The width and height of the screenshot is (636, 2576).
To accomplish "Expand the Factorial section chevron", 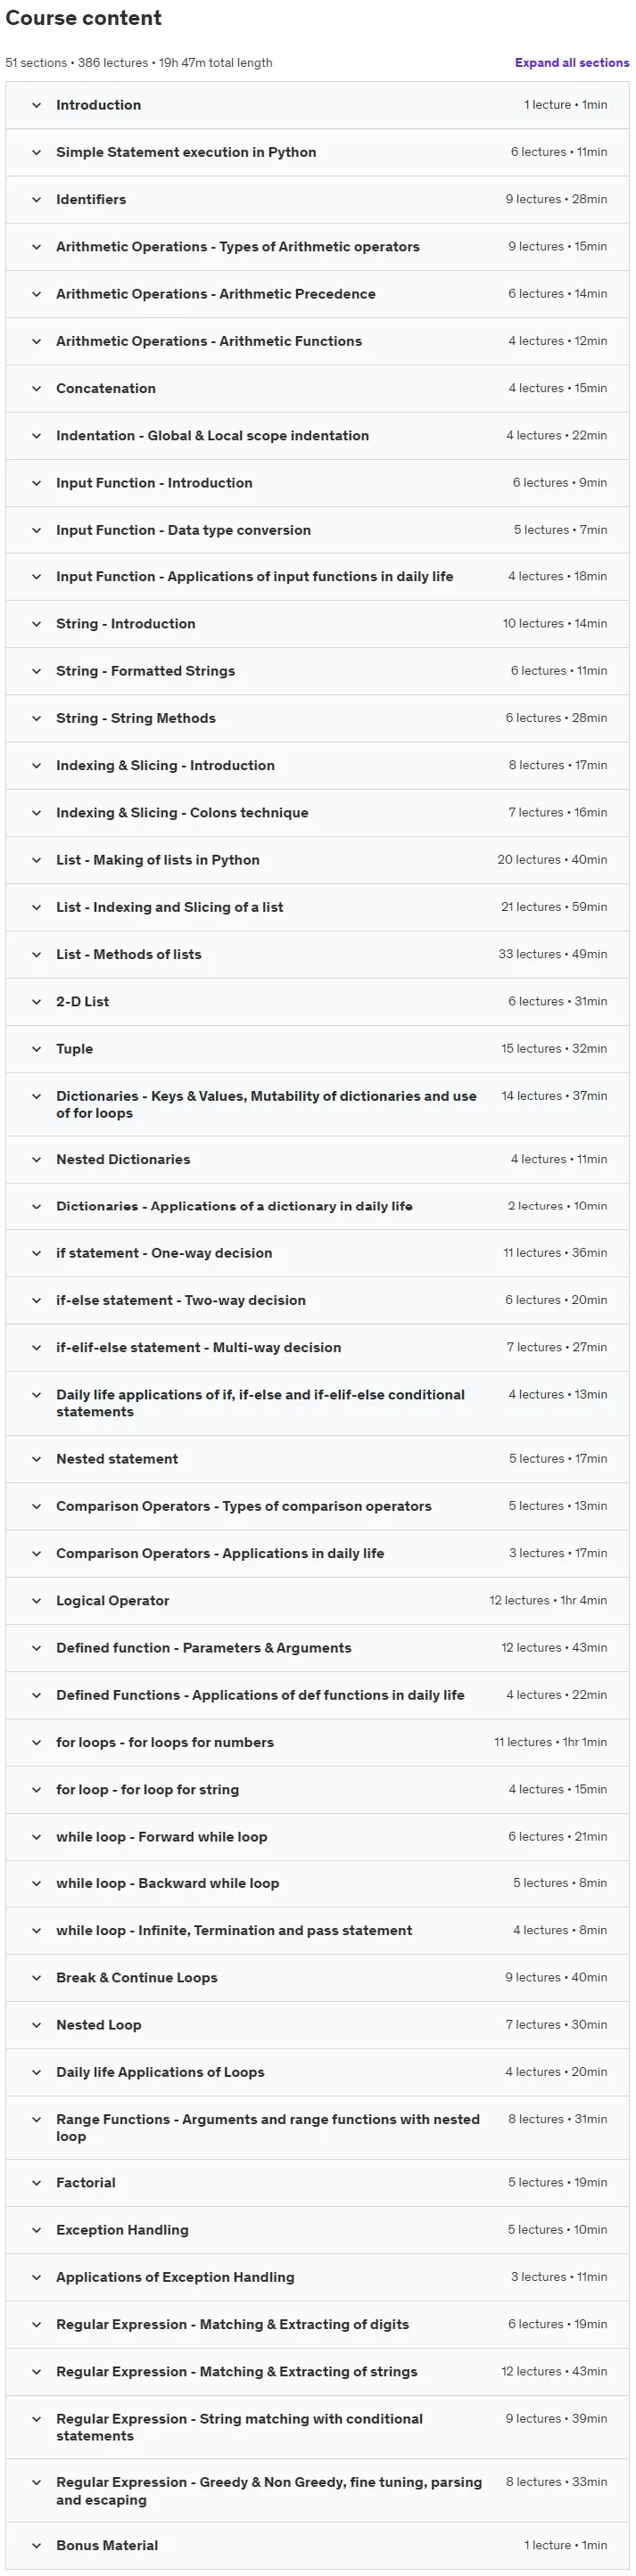I will pyautogui.click(x=36, y=2183).
